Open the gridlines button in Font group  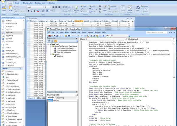(x=47, y=11)
